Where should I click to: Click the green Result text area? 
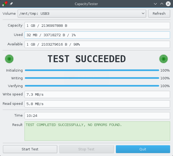(x=97, y=131)
